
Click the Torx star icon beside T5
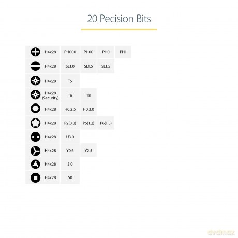pos(36,81)
